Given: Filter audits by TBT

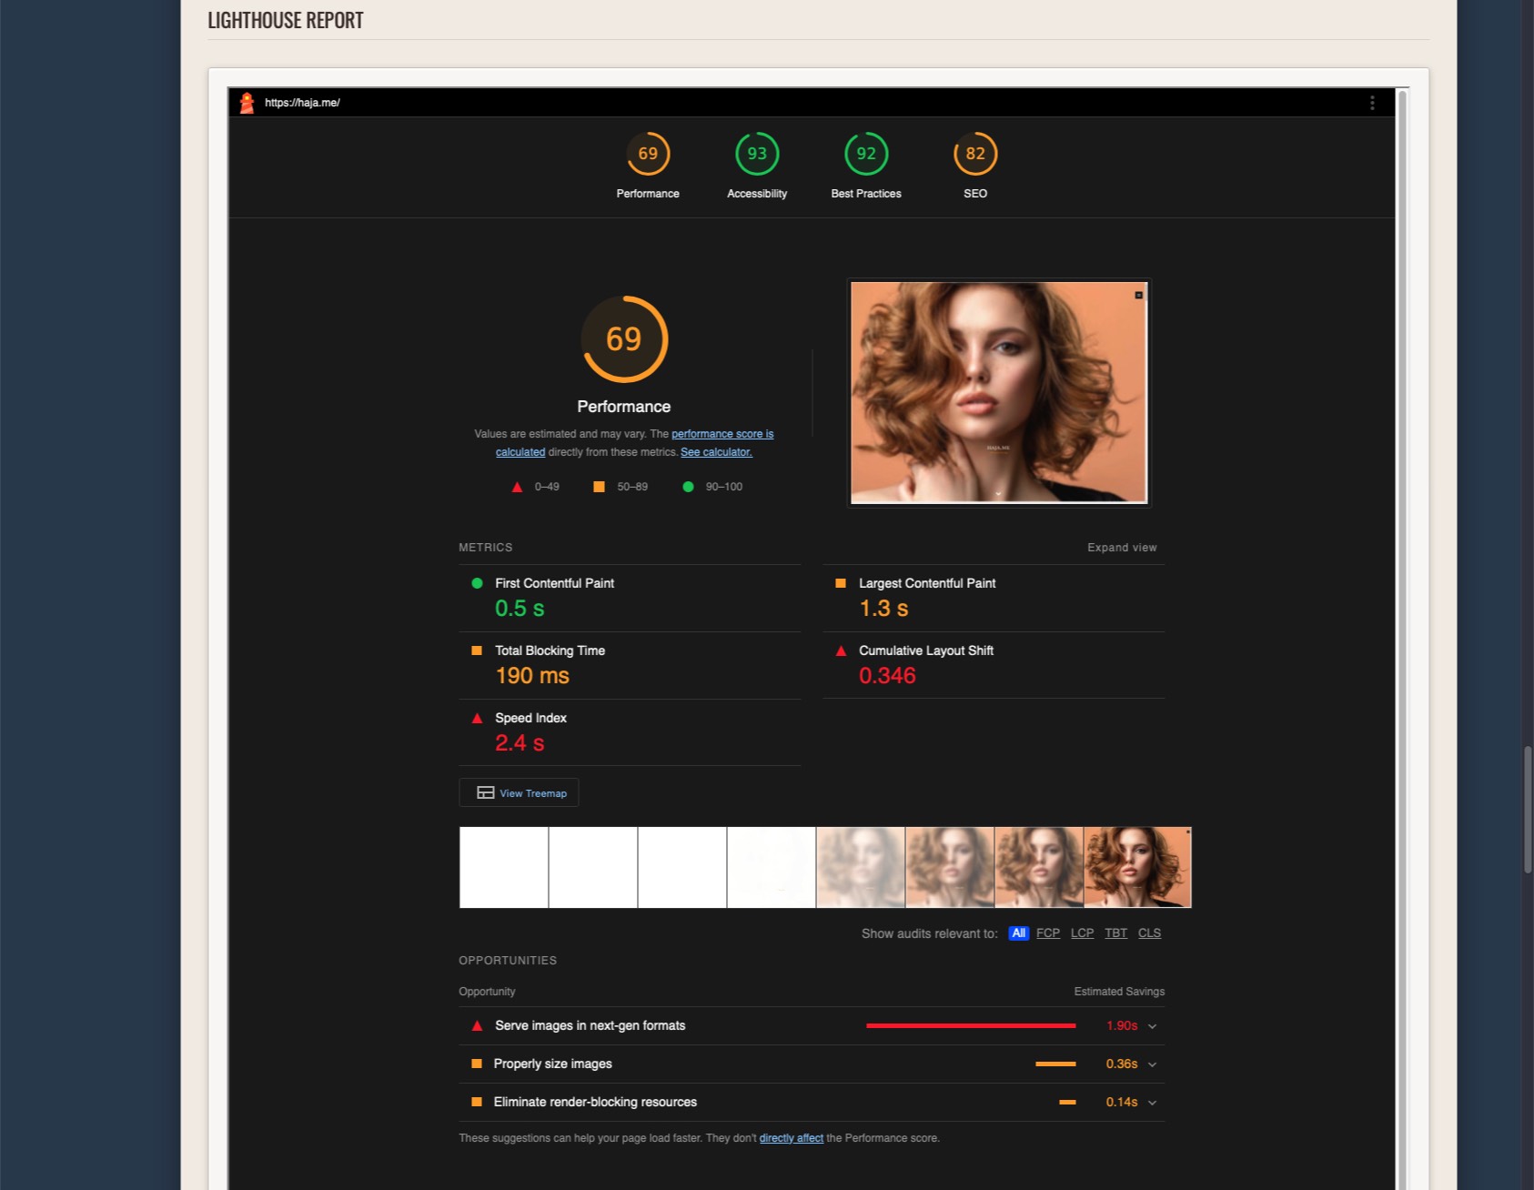Looking at the screenshot, I should click(1115, 933).
